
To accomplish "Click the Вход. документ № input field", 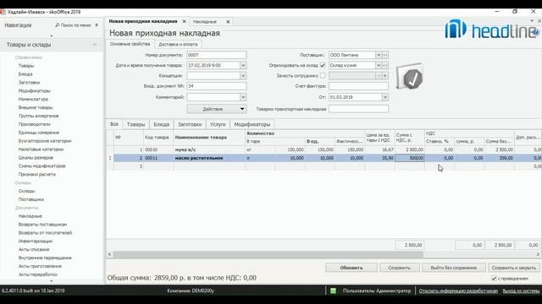I will 217,86.
